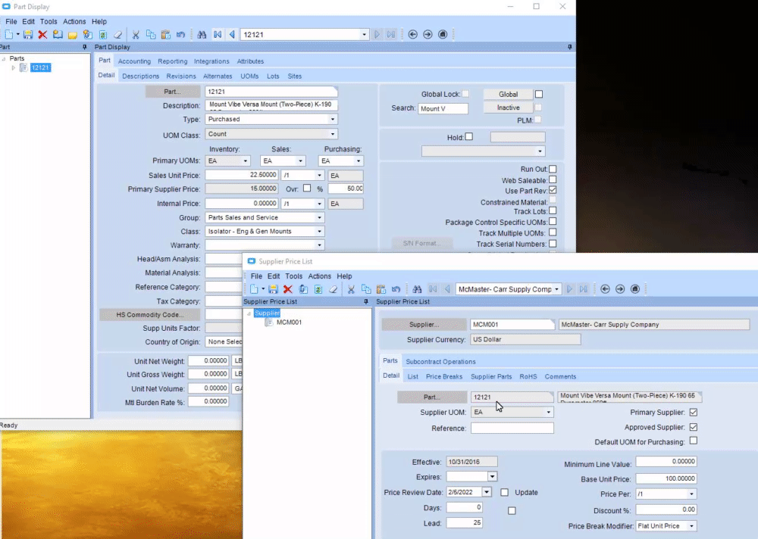This screenshot has height=539, width=758.
Task: Switch to the Accounting tab
Action: (134, 61)
